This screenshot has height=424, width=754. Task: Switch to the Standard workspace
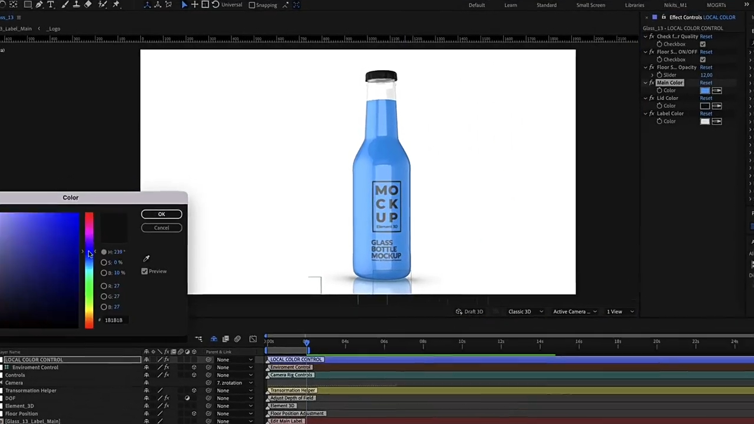[546, 5]
